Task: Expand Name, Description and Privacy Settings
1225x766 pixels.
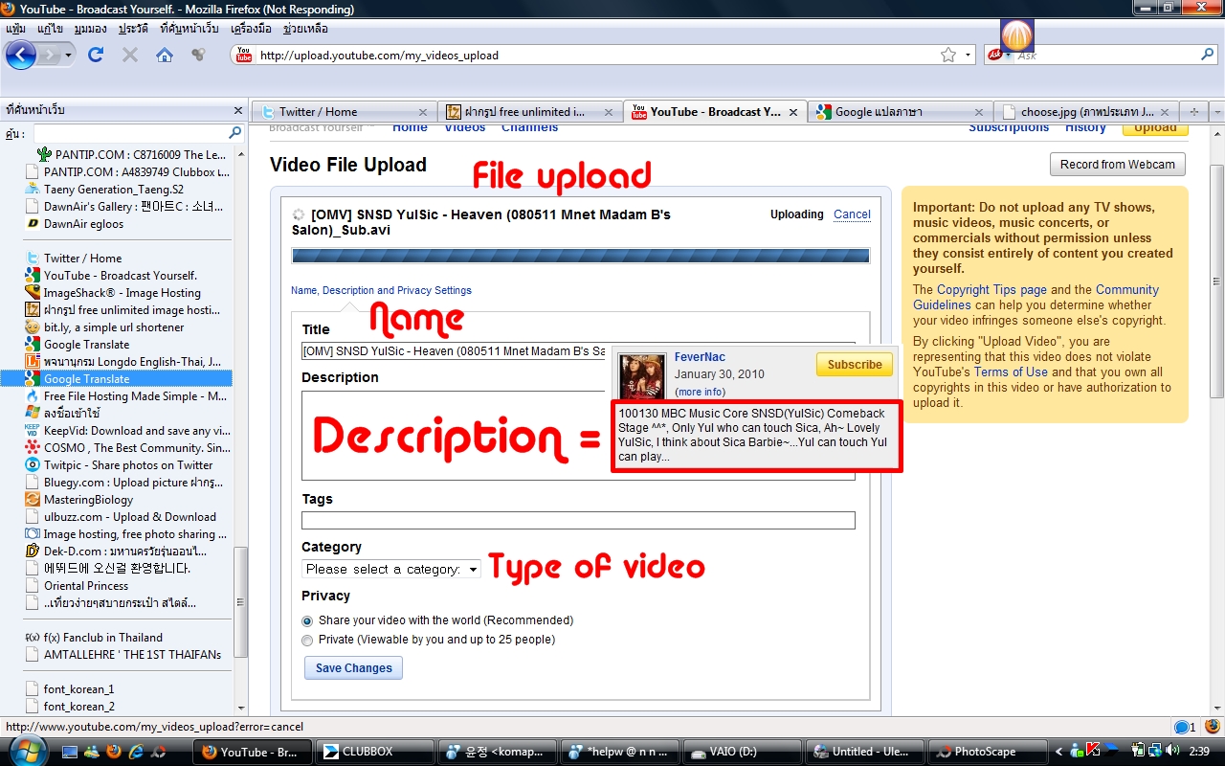Action: 381,290
